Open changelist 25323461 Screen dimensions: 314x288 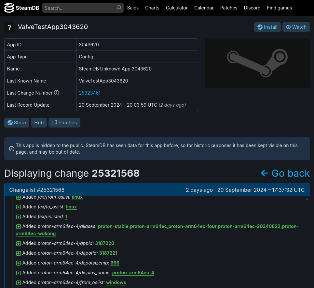[89, 93]
